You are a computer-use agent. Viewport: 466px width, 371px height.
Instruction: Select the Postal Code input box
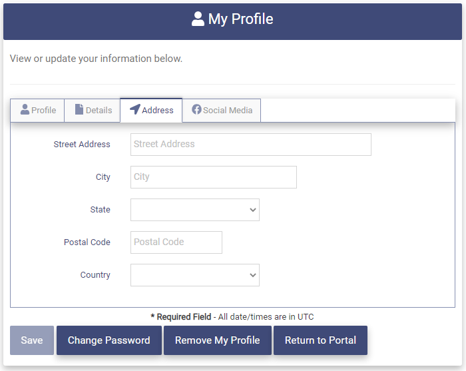pyautogui.click(x=176, y=242)
